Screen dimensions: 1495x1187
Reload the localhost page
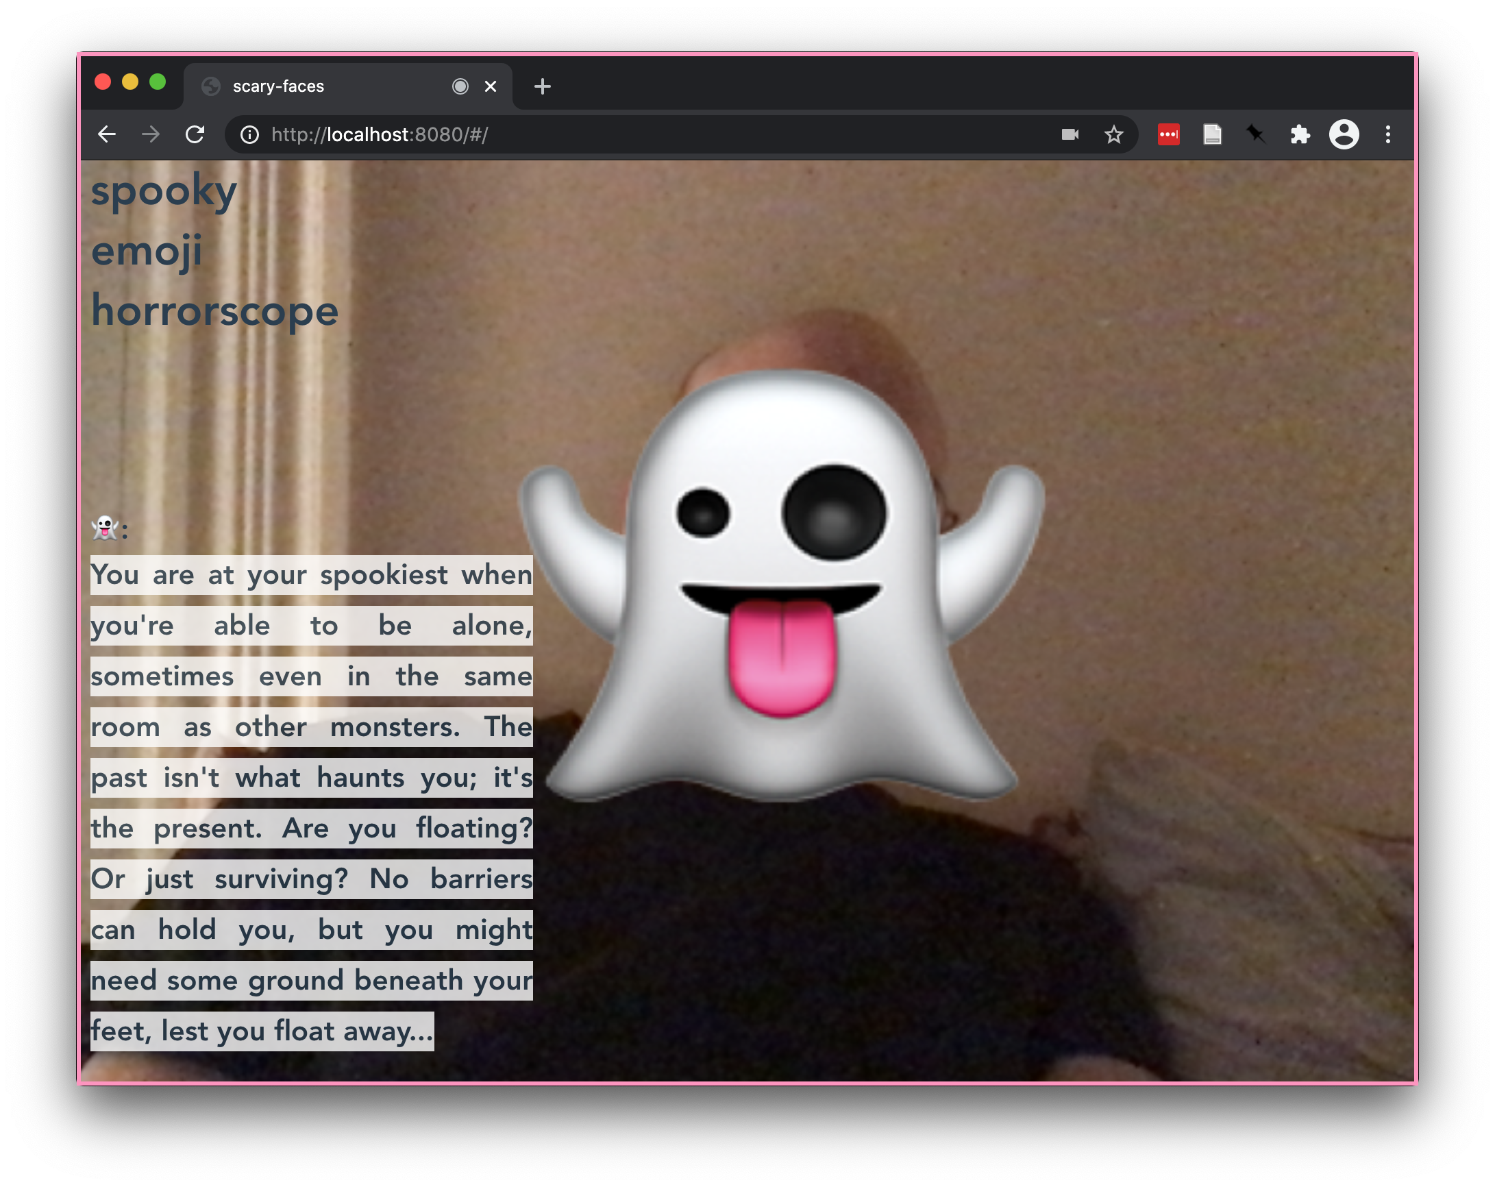coord(195,134)
